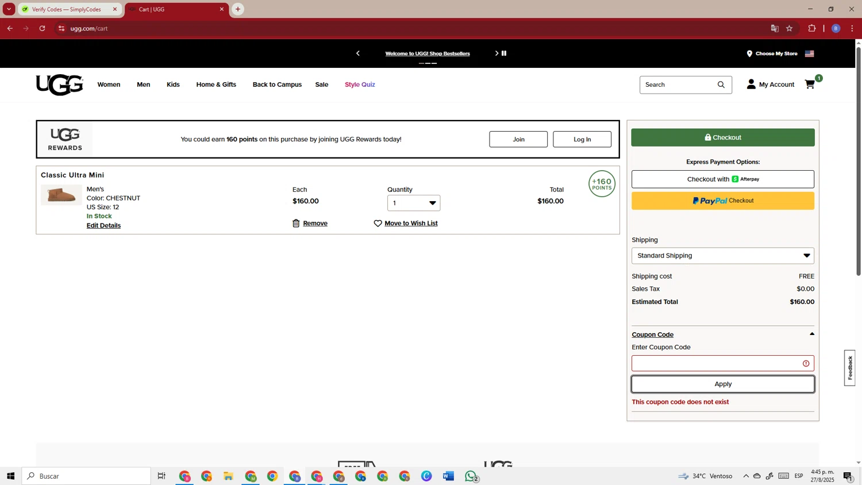Go to the next promo banner message
862x485 pixels.
tap(497, 53)
